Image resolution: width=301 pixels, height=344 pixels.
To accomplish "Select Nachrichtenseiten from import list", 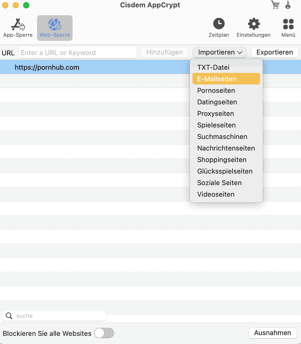I will tap(226, 148).
